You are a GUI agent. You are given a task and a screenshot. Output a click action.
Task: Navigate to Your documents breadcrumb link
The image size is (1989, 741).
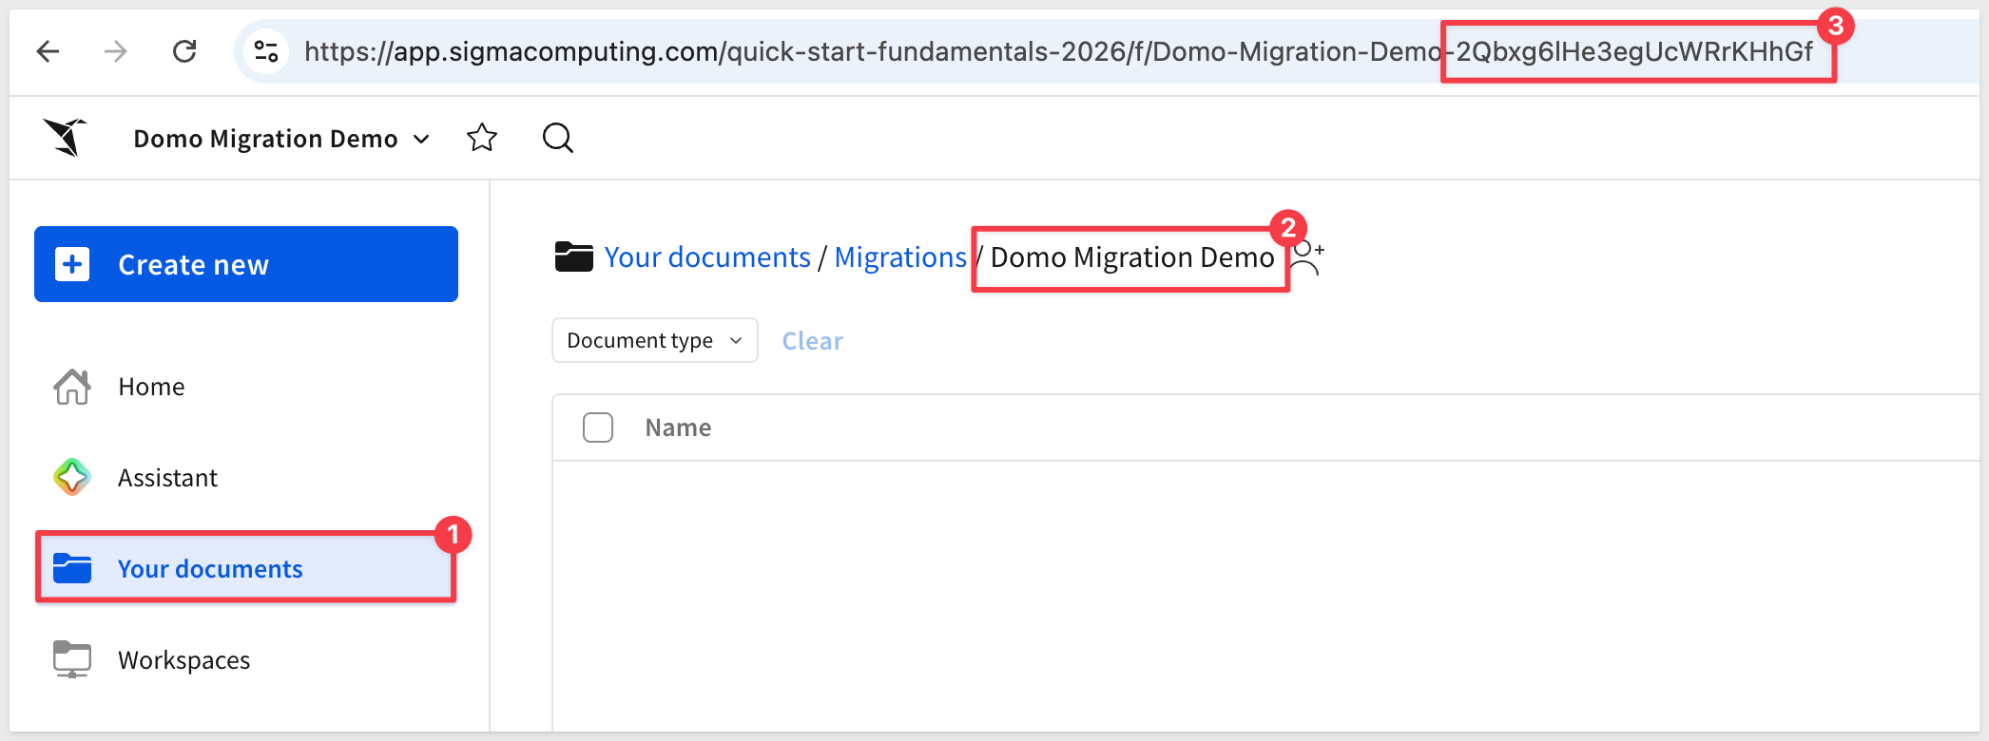coord(707,257)
